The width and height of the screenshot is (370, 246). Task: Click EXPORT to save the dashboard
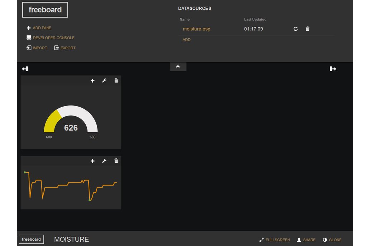(65, 48)
